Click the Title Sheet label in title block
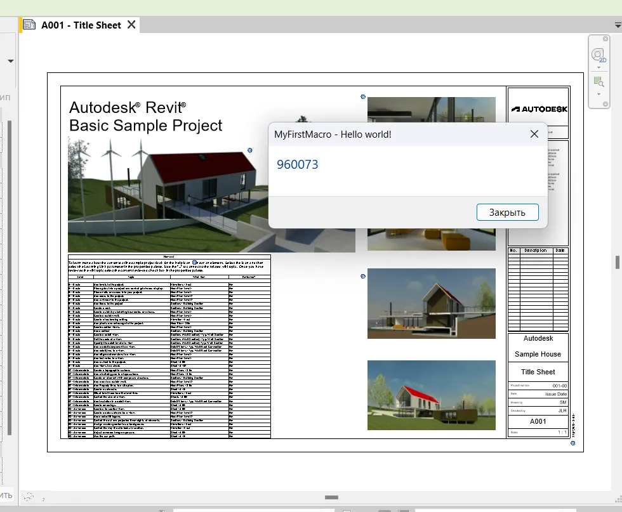This screenshot has width=622, height=512. point(538,372)
